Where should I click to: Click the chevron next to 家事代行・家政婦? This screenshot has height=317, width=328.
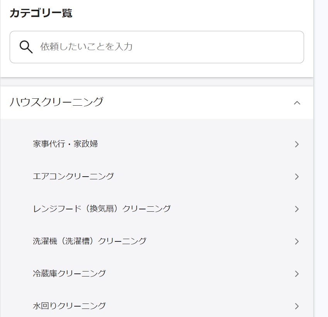coord(297,144)
